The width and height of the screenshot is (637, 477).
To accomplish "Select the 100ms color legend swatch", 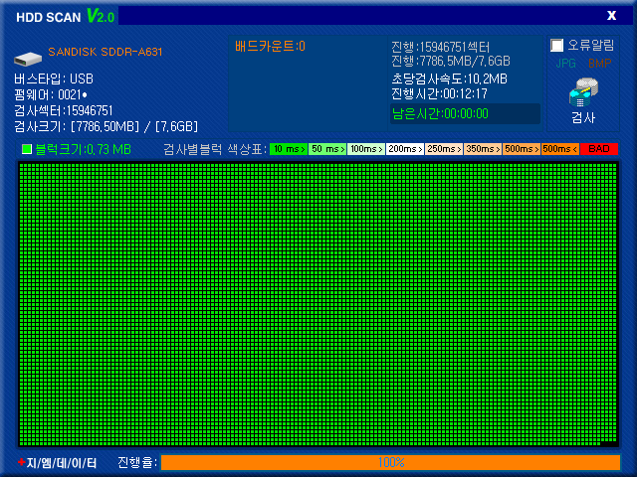I will 366,149.
